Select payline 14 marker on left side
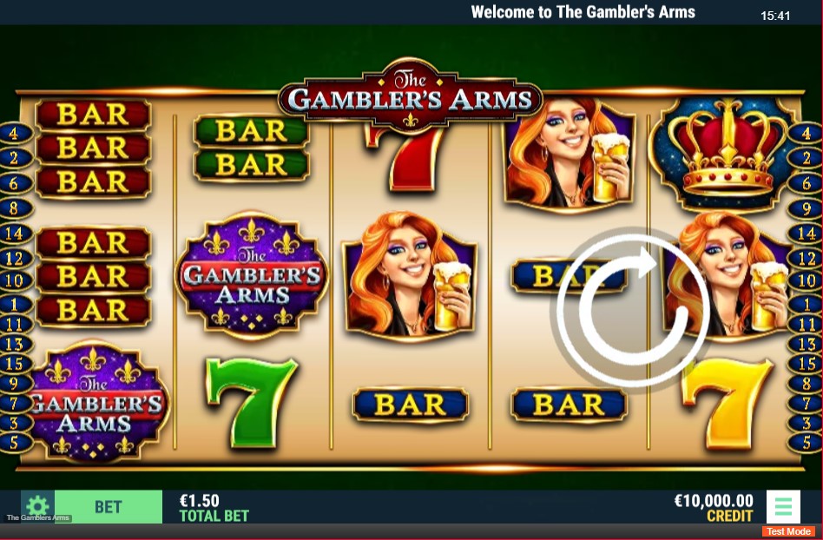Screen dimensions: 823x540 point(14,233)
